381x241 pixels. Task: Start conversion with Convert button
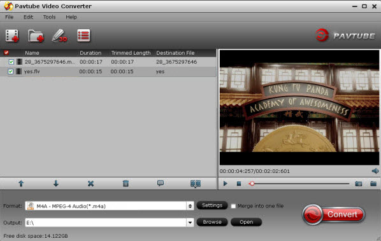[x=334, y=214]
